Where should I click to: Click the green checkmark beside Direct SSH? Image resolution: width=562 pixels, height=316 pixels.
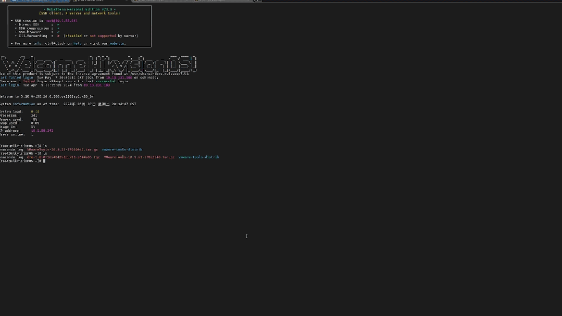coord(58,24)
